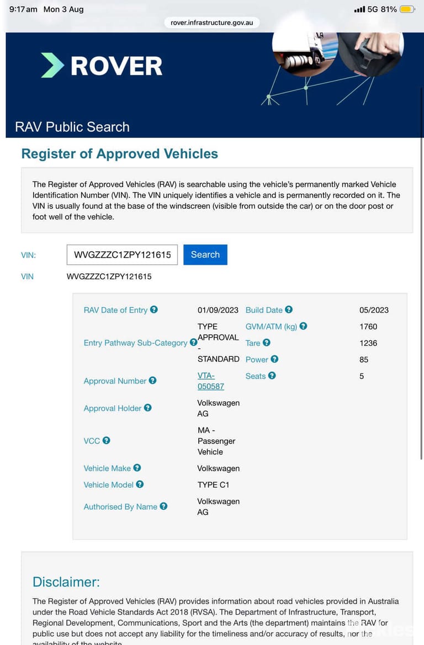The height and width of the screenshot is (645, 424).
Task: Click the TYPE C1 vehicle model value
Action: [x=213, y=484]
